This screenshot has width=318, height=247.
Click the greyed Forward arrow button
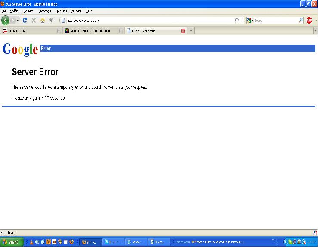pyautogui.click(x=13, y=20)
